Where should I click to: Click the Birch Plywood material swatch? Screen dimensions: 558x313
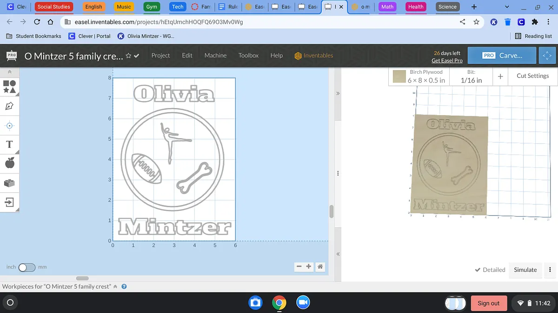tap(399, 77)
